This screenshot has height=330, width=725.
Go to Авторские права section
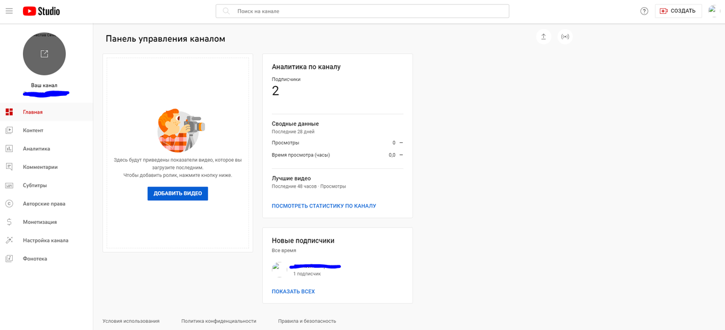pyautogui.click(x=43, y=204)
